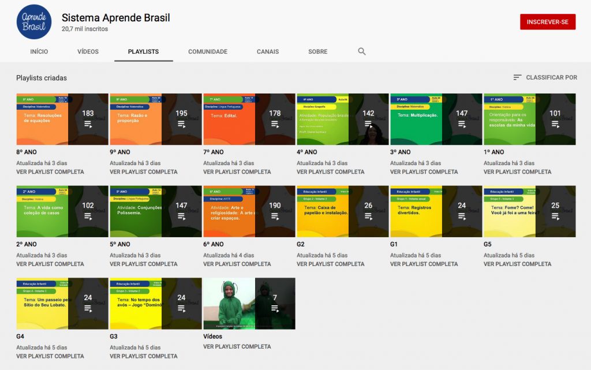Open full G5 playlist link
This screenshot has width=591, height=370.
click(x=518, y=264)
